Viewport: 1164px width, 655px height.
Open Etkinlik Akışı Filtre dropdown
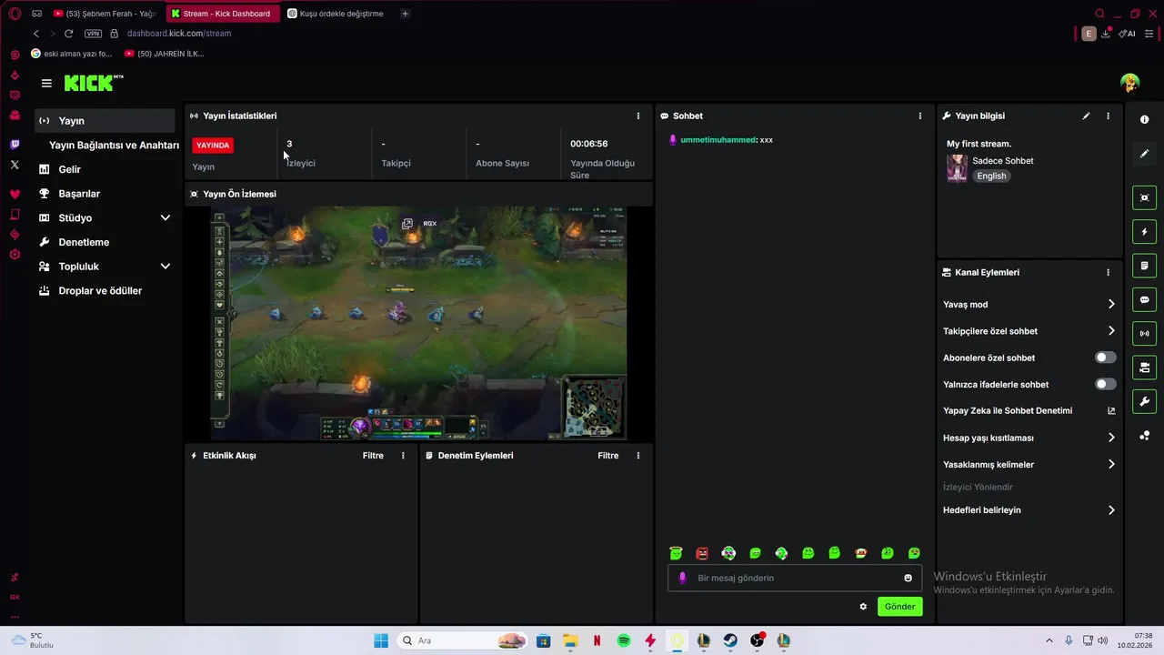coord(373,456)
